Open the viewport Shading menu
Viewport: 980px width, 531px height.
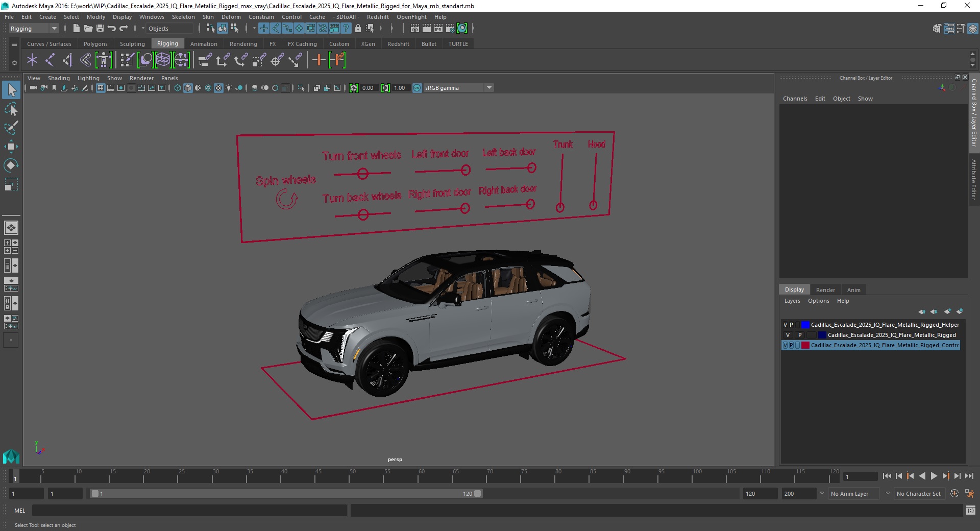tap(59, 78)
